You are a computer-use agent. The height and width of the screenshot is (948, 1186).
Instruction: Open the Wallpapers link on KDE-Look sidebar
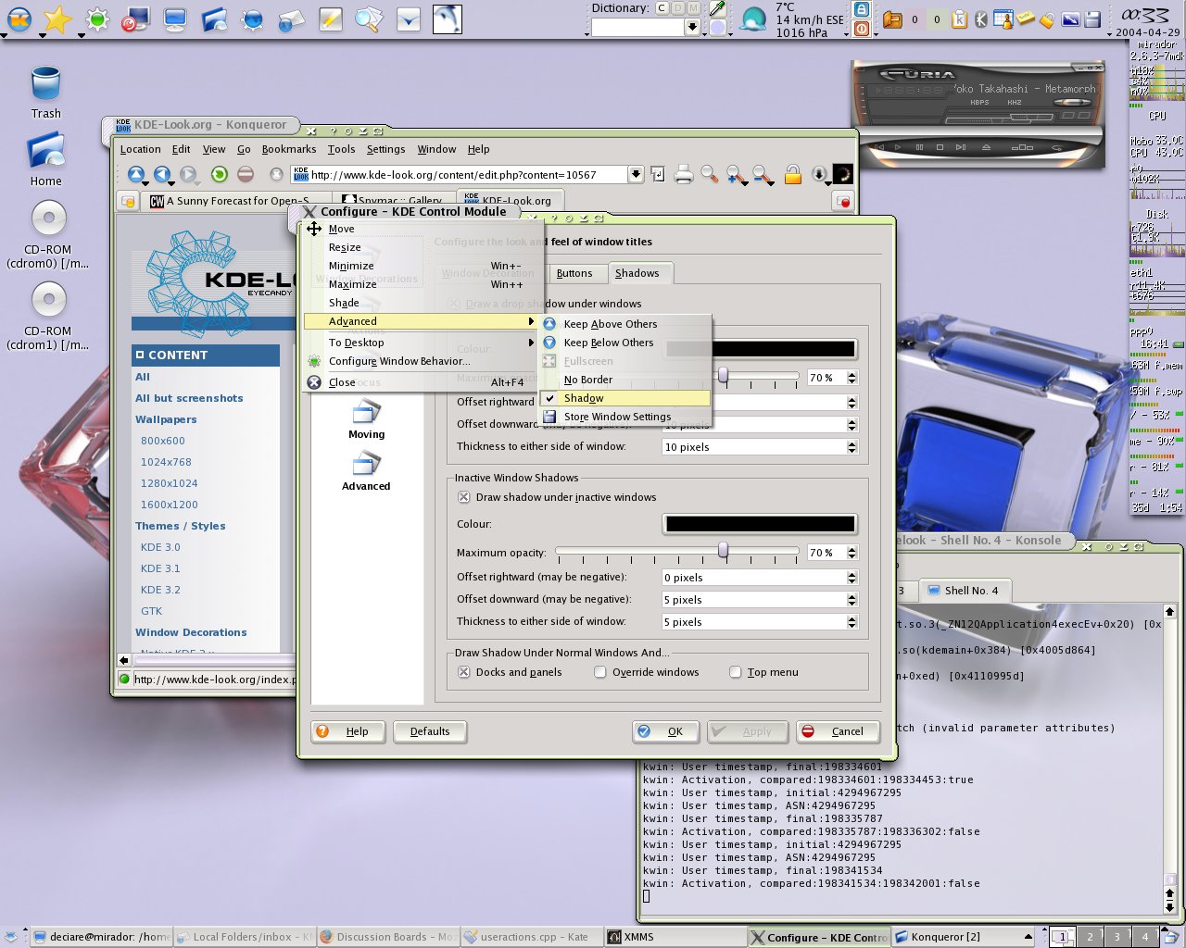tap(166, 419)
